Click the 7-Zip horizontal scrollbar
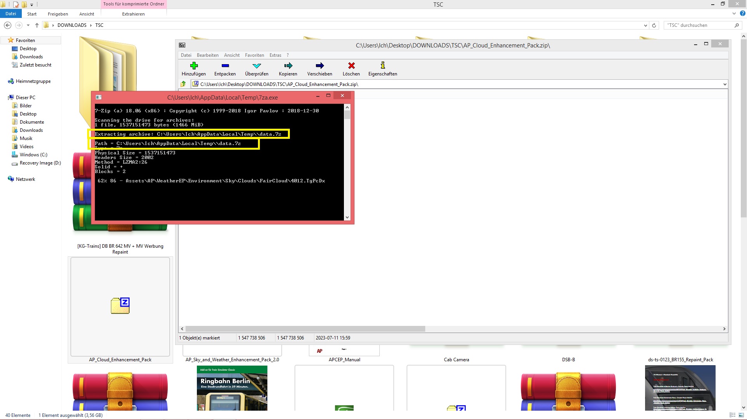This screenshot has width=747, height=420. click(305, 329)
